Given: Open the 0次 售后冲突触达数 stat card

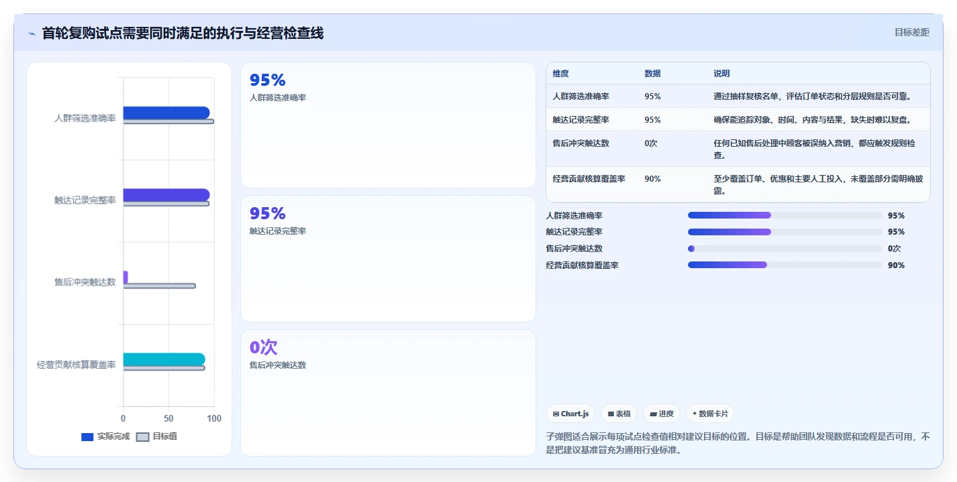Looking at the screenshot, I should tap(388, 393).
